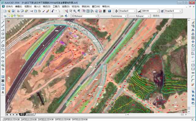Viewport: 196px width, 121px height.
Task: Open the 编辑(E) menu
Action: 18,6
